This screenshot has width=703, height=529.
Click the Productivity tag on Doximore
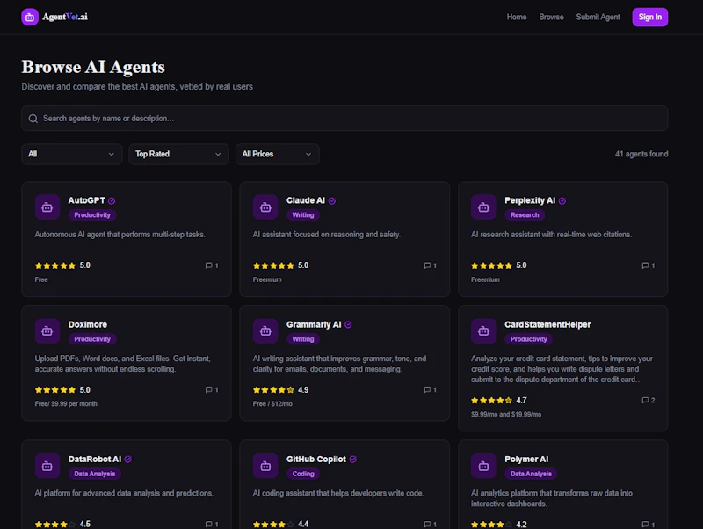point(92,339)
